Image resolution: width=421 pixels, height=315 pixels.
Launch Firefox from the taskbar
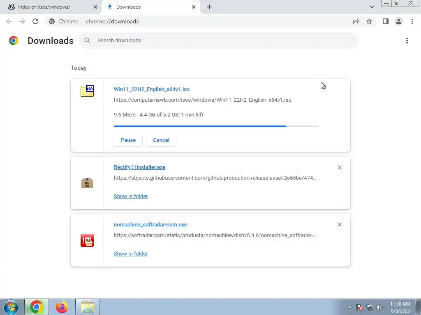pyautogui.click(x=62, y=307)
